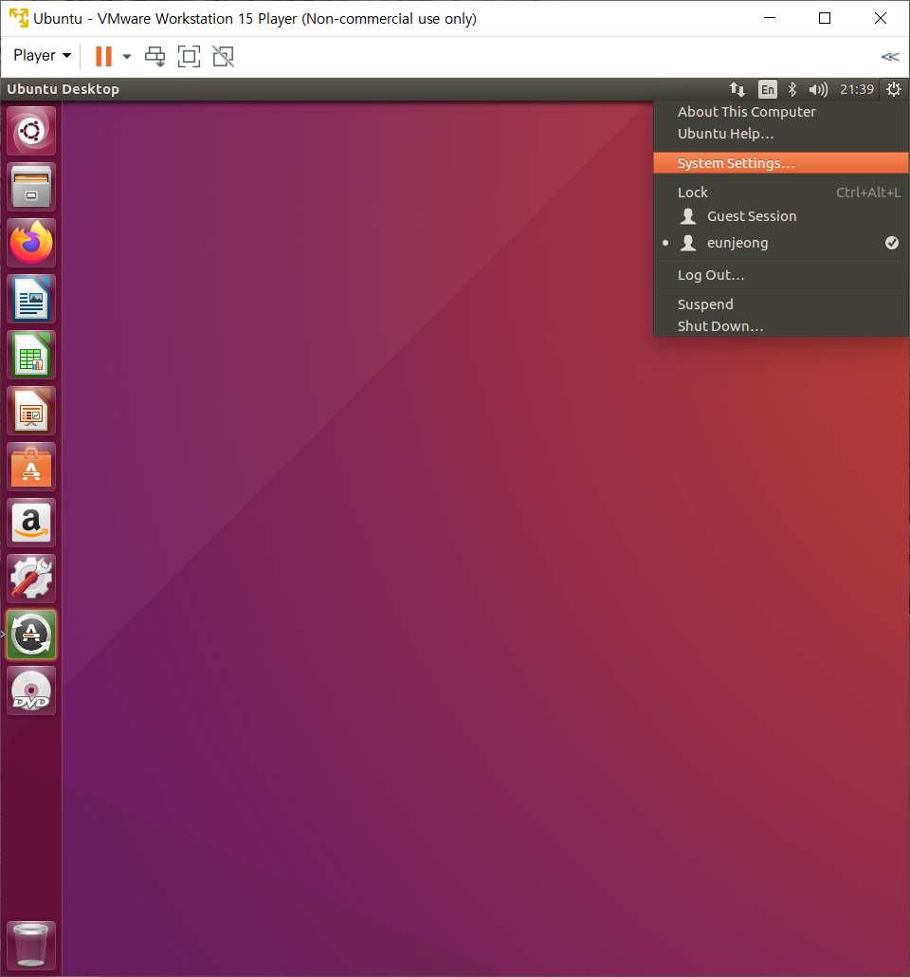Open the Amazon launcher icon
The width and height of the screenshot is (910, 977).
tap(31, 524)
